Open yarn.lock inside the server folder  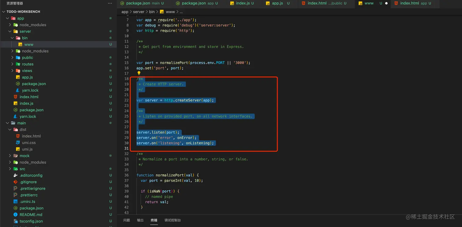point(30,90)
